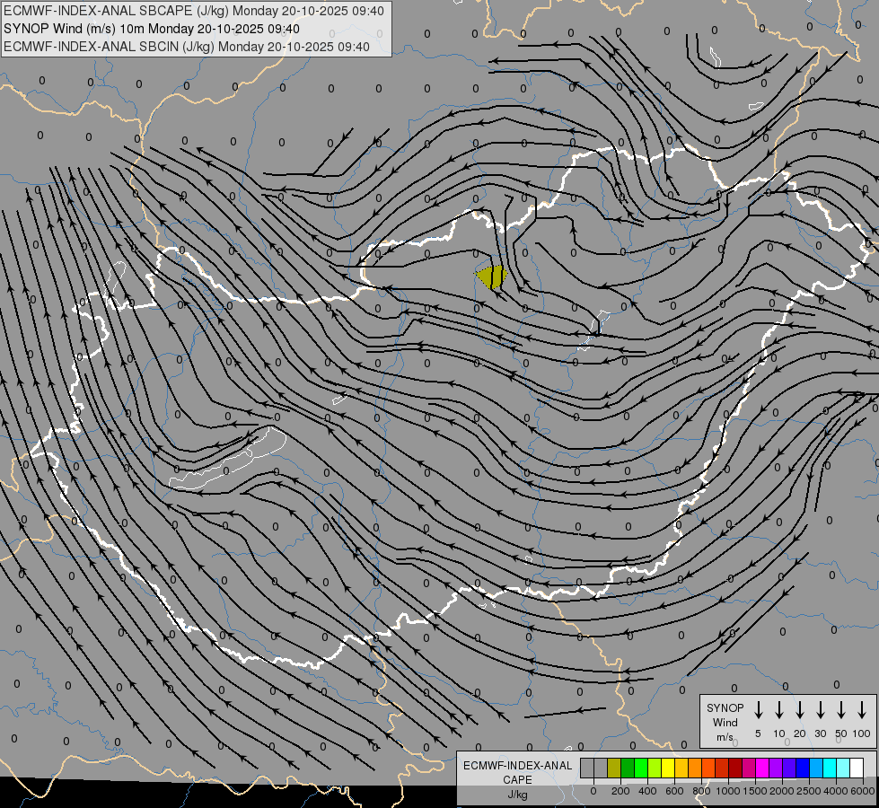
Task: Click the 5 m/s wind arrow in legend
Action: coord(758,710)
